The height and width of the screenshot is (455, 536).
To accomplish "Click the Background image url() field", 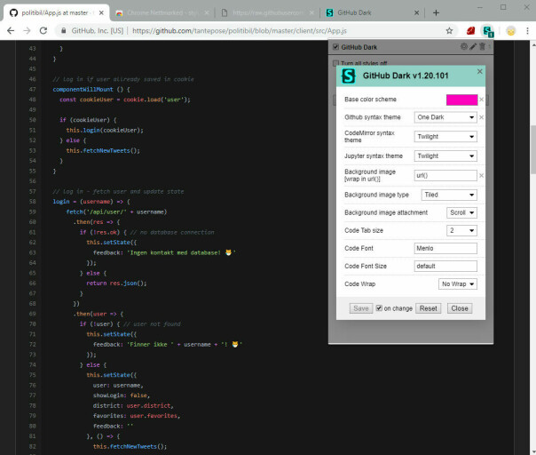I will [445, 176].
